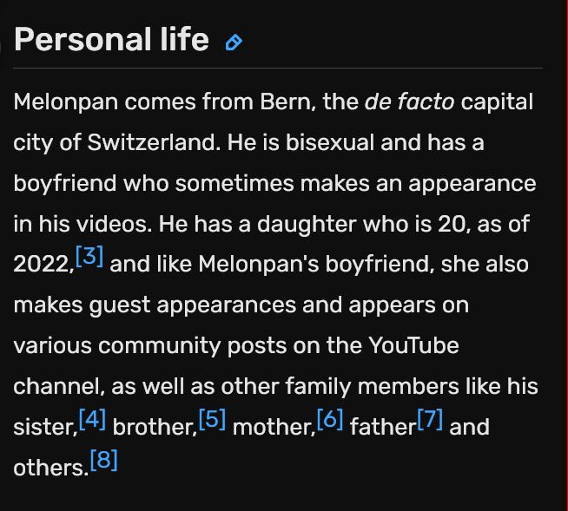Click the Personal life section heading
The height and width of the screenshot is (511, 568).
click(111, 40)
